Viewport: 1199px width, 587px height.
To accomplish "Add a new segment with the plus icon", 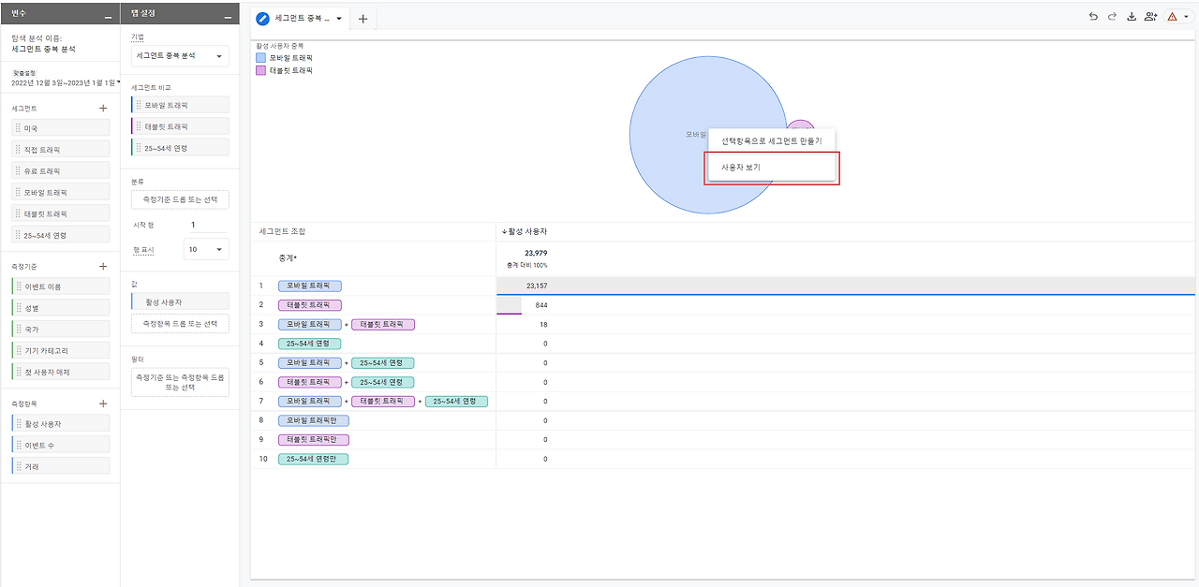I will tap(103, 109).
